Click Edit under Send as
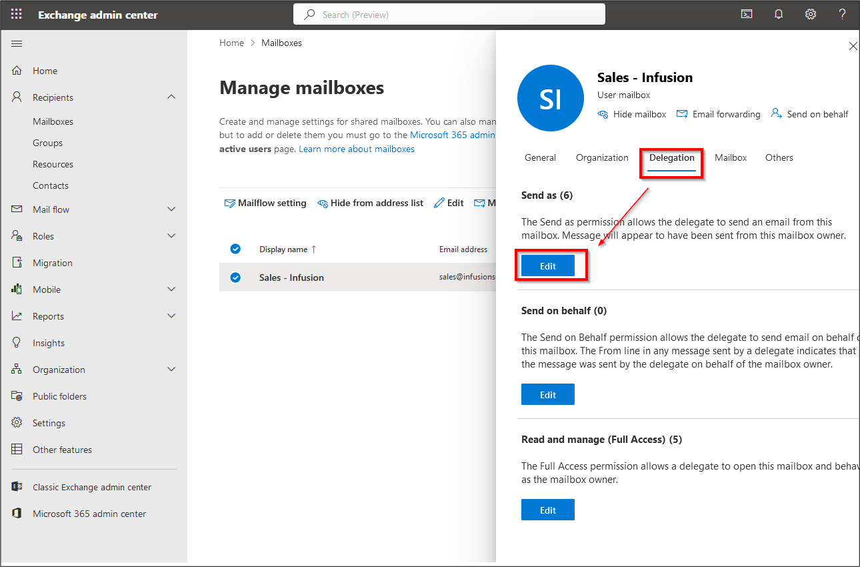The height and width of the screenshot is (567, 860). [548, 265]
